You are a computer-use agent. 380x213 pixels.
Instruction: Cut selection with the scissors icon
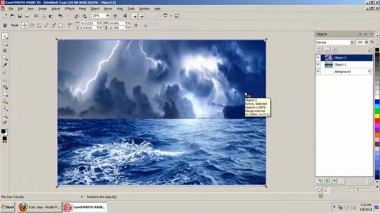click(36, 16)
